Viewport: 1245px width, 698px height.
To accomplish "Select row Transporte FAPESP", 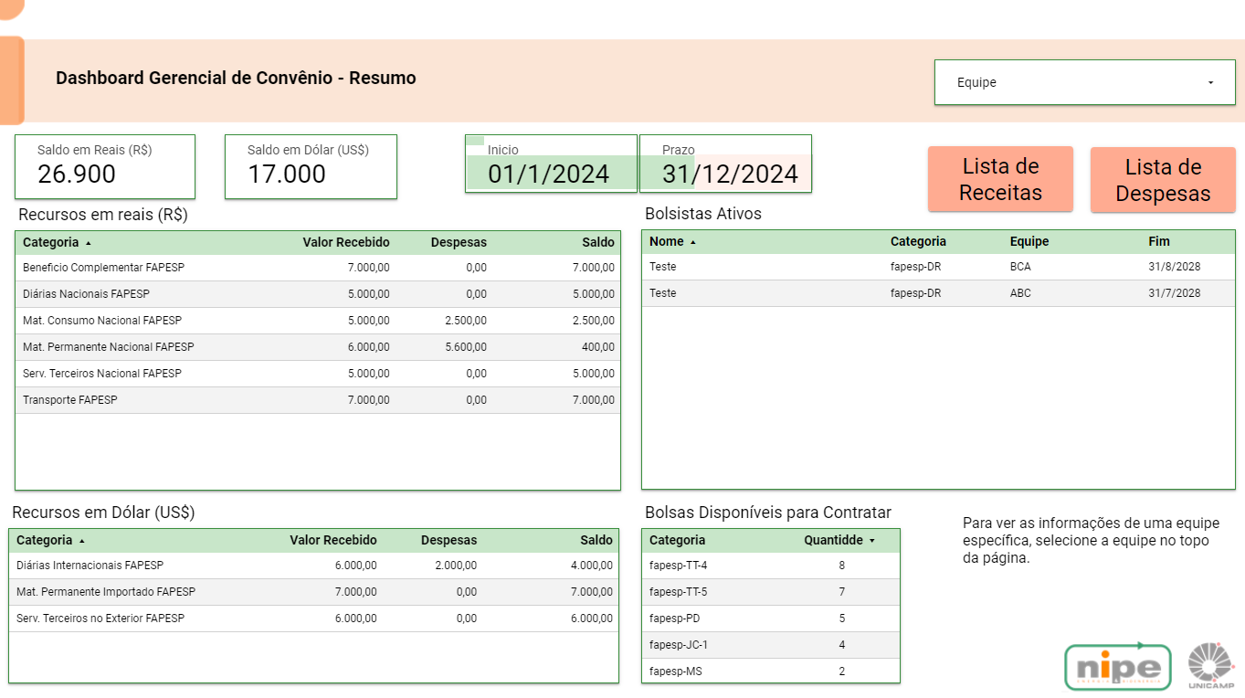I will 318,400.
